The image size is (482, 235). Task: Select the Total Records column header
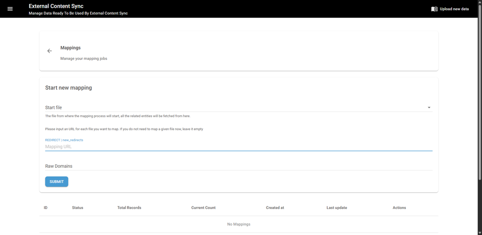pos(129,208)
